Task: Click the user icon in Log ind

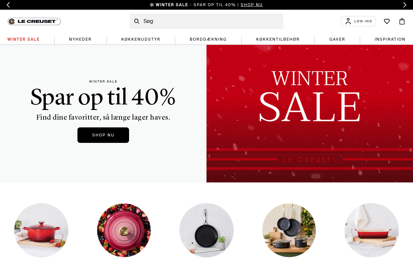Action: (x=348, y=21)
